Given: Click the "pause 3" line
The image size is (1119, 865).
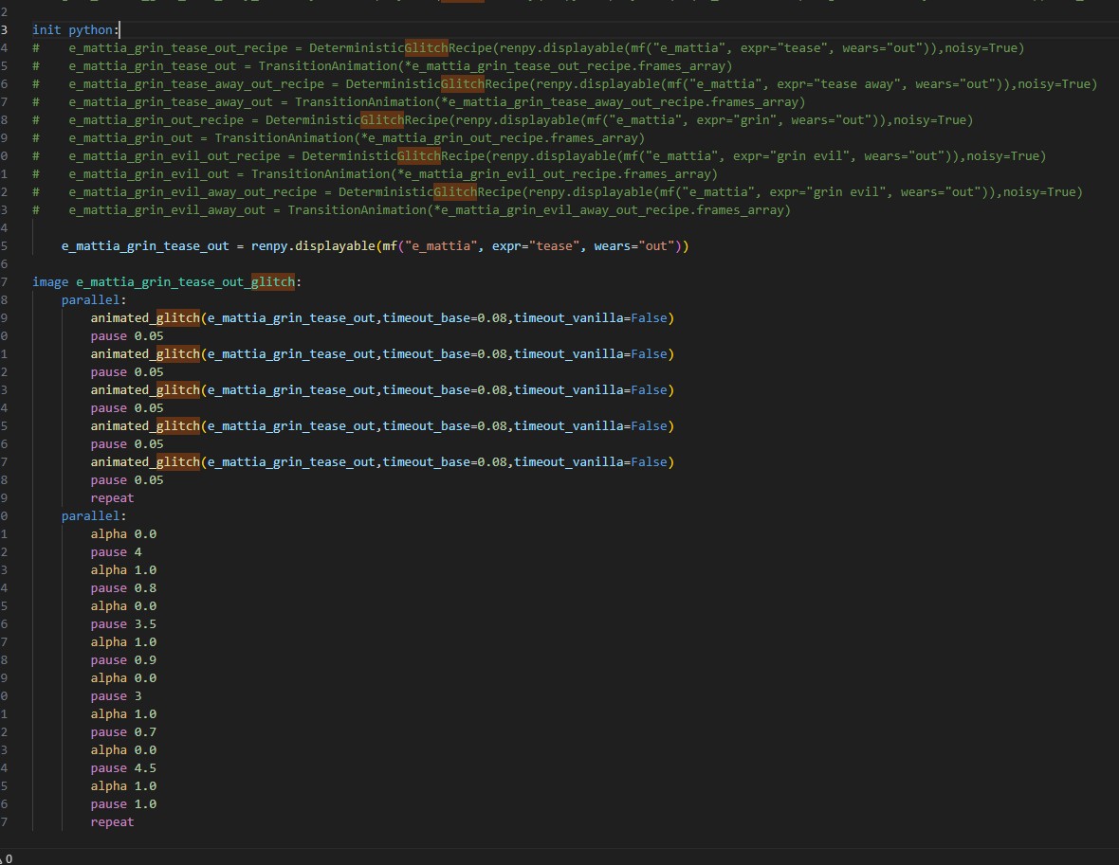Looking at the screenshot, I should (x=117, y=696).
